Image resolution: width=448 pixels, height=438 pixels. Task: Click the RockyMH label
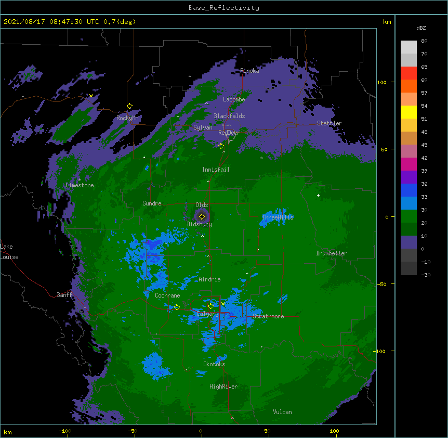point(127,118)
